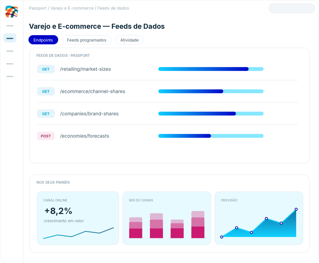Click the GET badge for market-sizes
The height and width of the screenshot is (263, 319).
pos(46,69)
